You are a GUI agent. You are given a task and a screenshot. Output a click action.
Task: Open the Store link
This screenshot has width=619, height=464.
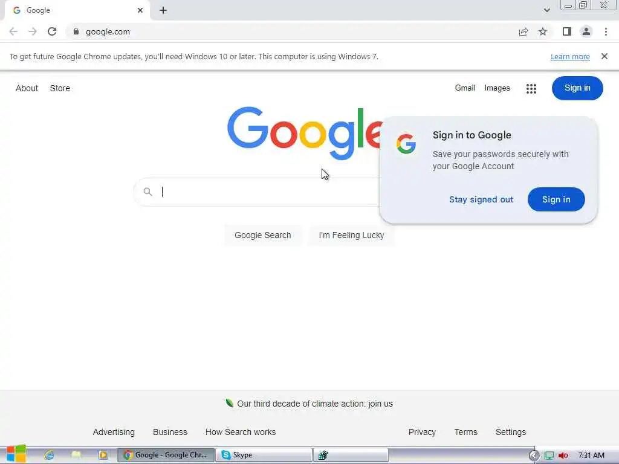point(60,88)
